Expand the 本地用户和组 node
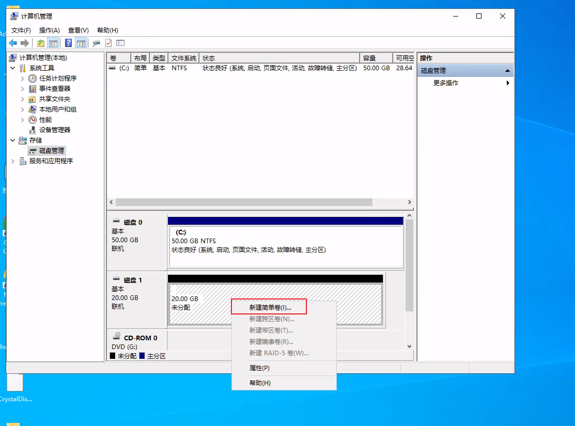 point(22,109)
